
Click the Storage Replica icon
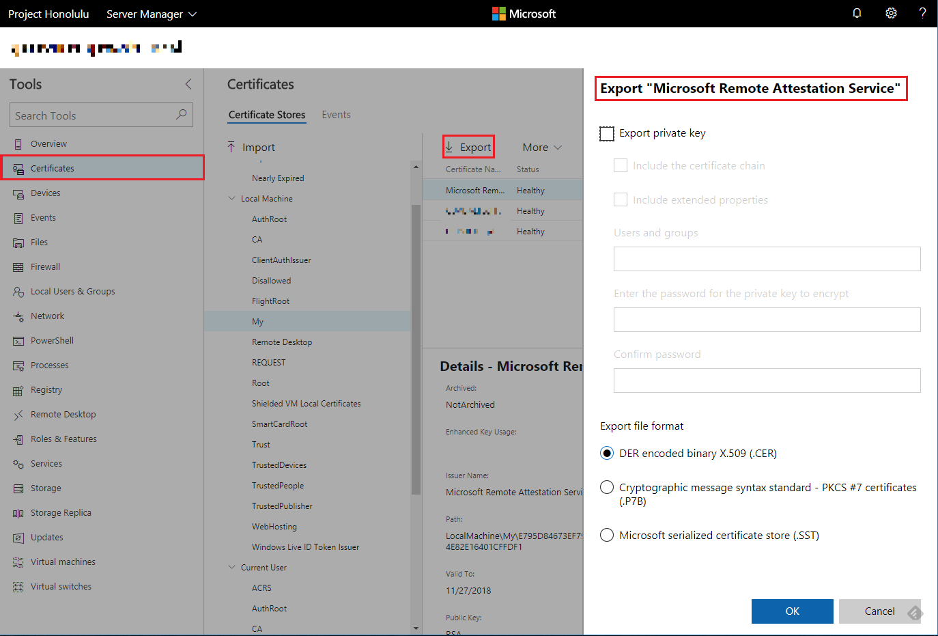pyautogui.click(x=18, y=513)
